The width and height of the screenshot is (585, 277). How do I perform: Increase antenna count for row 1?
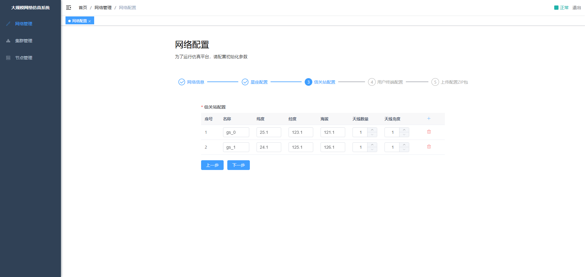tap(372, 130)
